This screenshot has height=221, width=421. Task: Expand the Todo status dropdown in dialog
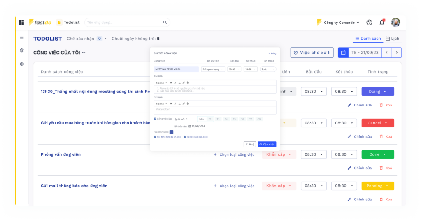coord(268,69)
